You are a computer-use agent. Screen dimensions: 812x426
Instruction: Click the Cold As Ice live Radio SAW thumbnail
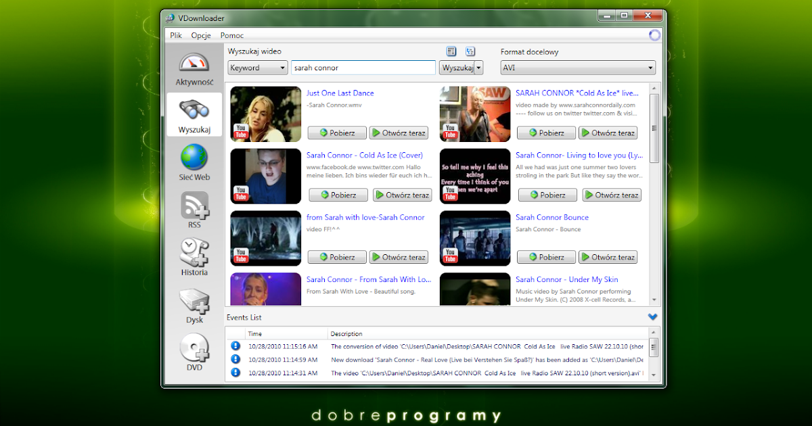(475, 114)
